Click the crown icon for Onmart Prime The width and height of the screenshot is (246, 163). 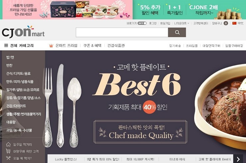(x=51, y=46)
